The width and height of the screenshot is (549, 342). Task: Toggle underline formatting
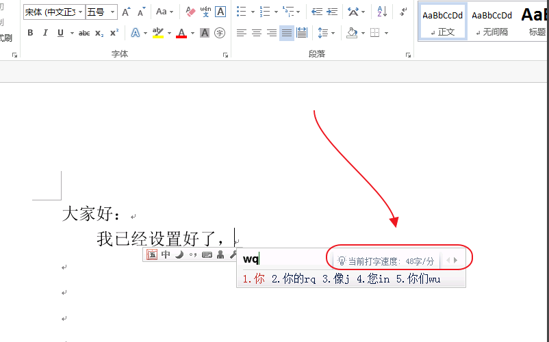point(60,33)
